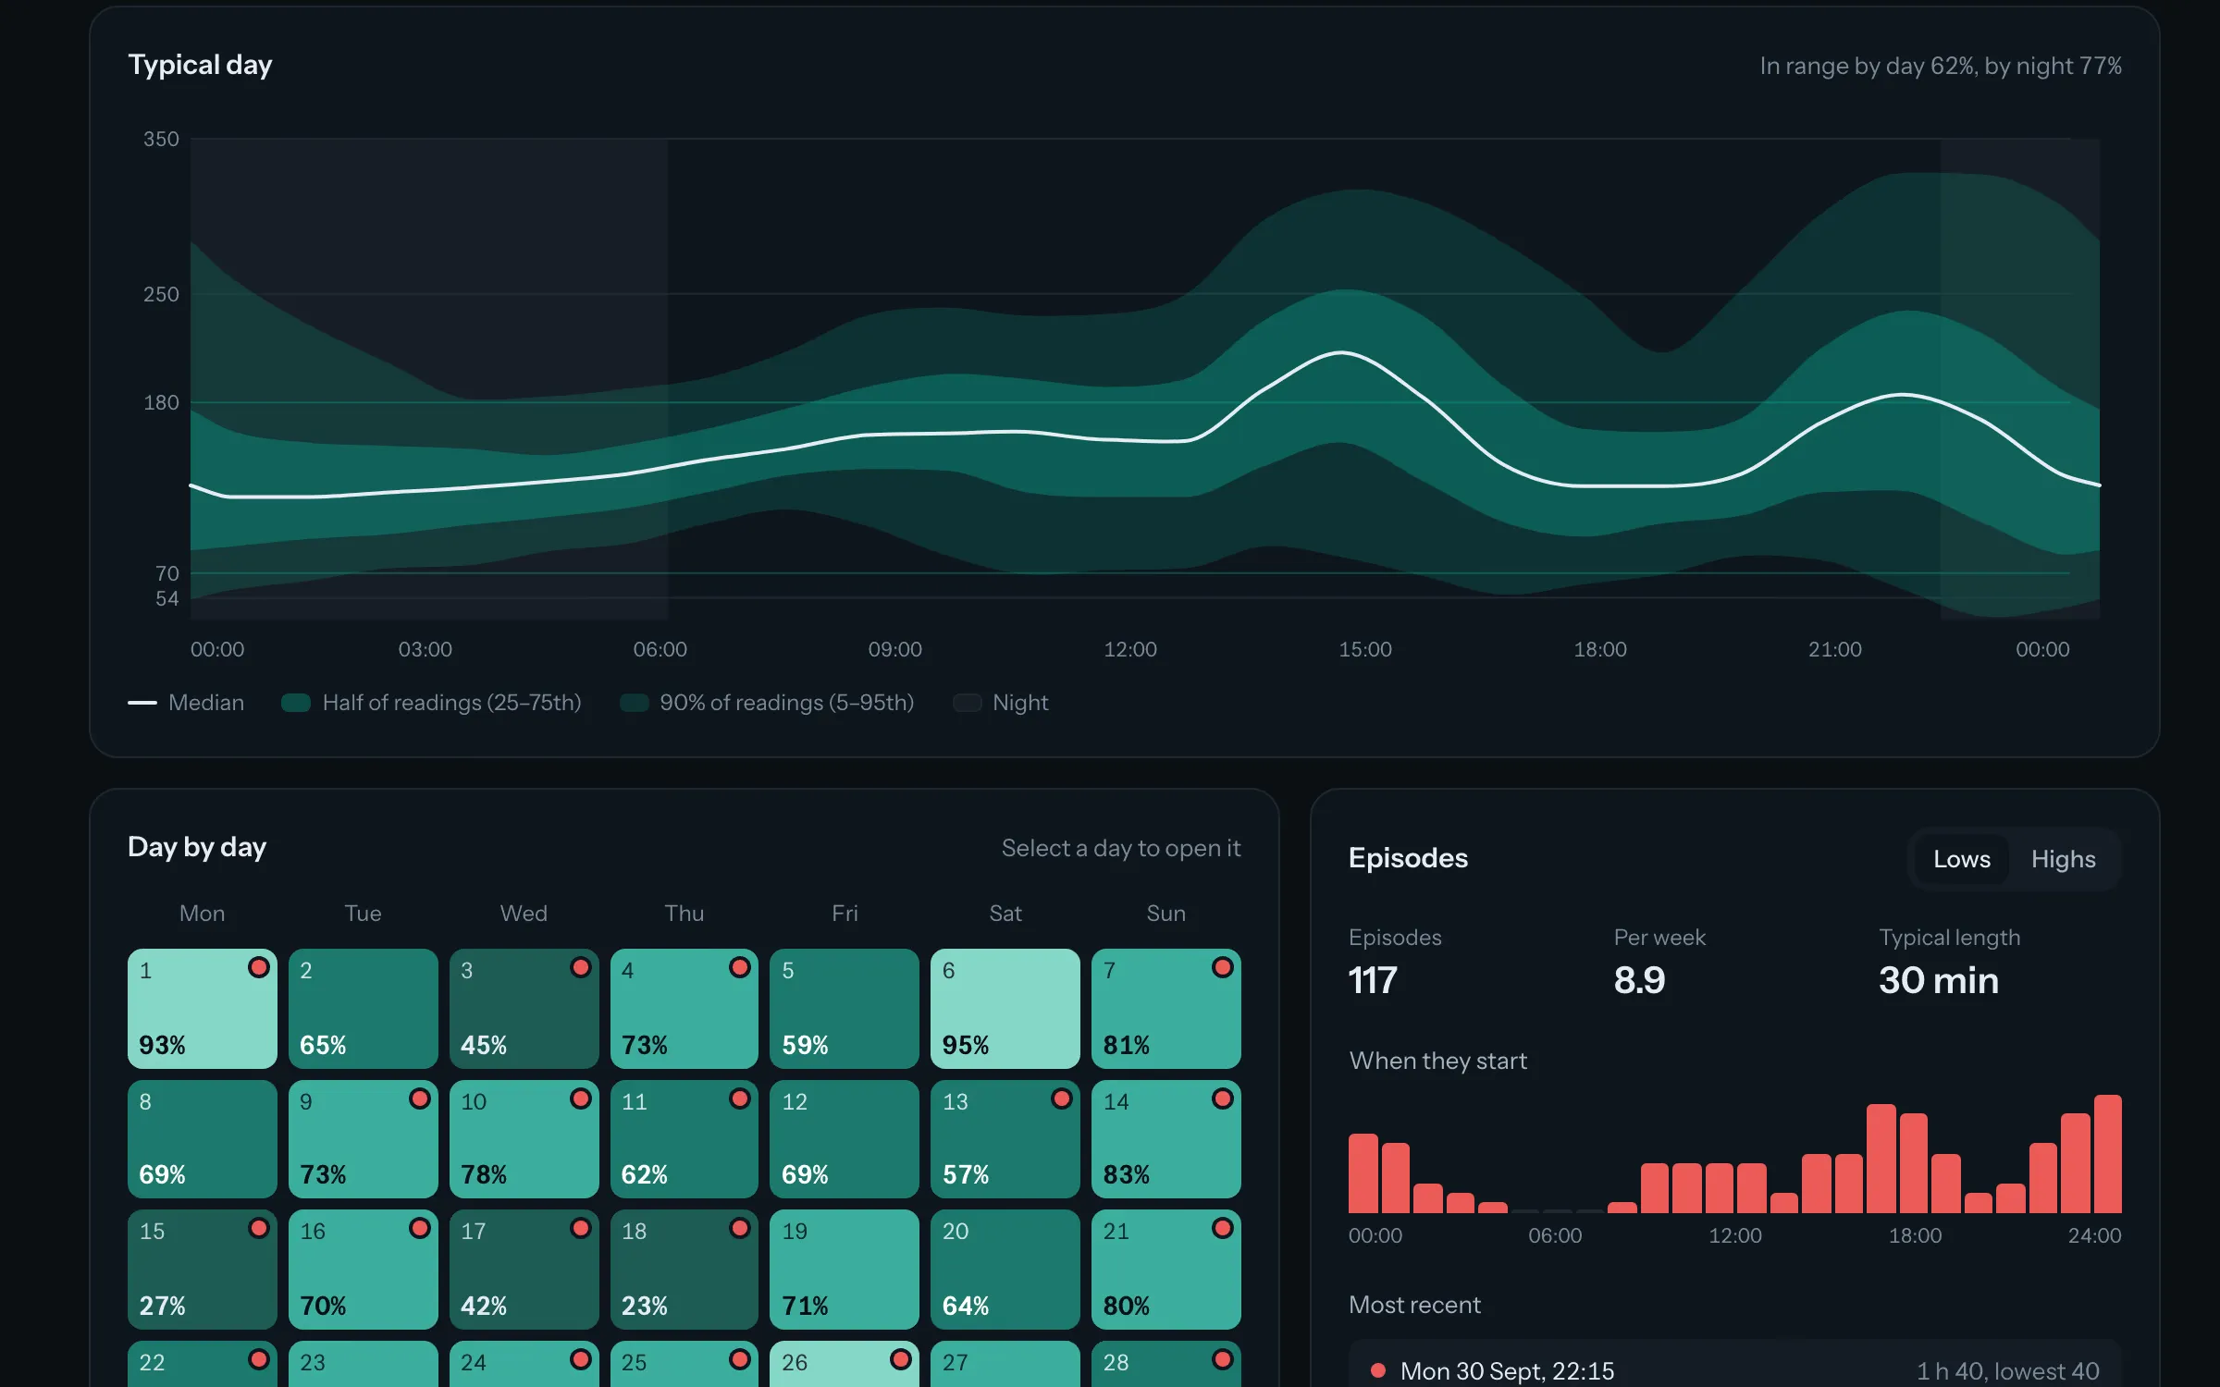Click the red low marker on day 26
2220x1387 pixels.
pyautogui.click(x=900, y=1359)
